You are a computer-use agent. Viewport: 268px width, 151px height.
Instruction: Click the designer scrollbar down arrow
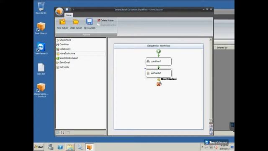coord(211,121)
